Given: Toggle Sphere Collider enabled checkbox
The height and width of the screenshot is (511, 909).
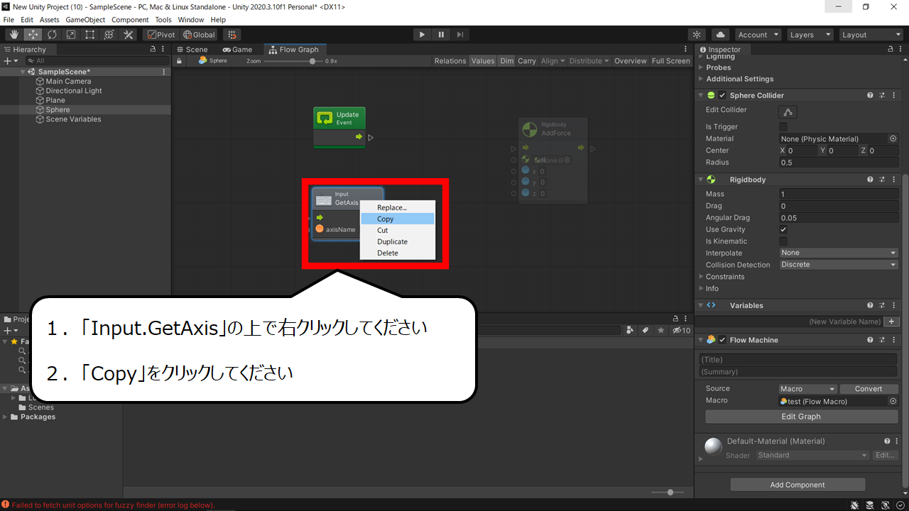Looking at the screenshot, I should point(722,95).
